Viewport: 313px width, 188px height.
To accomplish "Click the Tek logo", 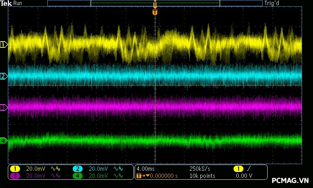I will (x=6, y=3).
